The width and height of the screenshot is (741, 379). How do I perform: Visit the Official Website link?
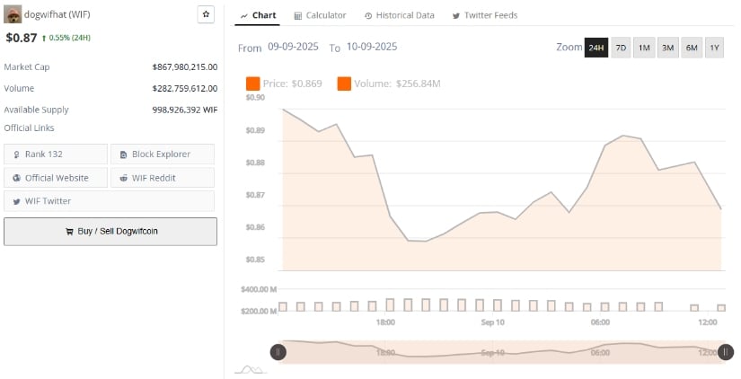pyautogui.click(x=56, y=178)
